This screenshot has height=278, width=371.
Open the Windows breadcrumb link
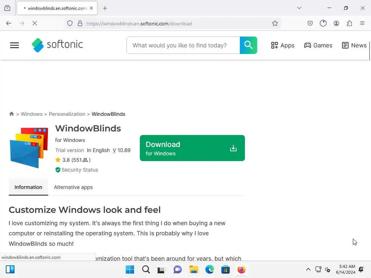[32, 114]
